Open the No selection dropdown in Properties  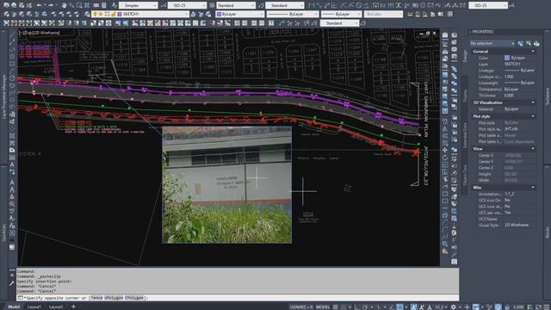(492, 43)
